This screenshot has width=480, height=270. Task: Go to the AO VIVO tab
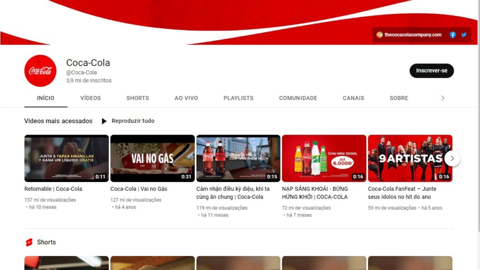(x=186, y=98)
